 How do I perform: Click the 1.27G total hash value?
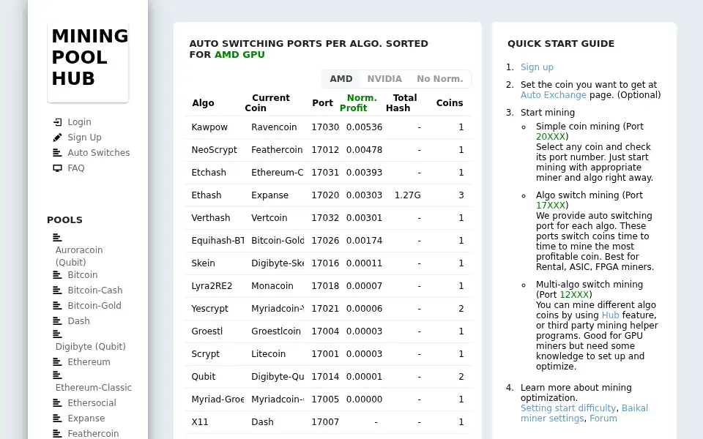point(408,195)
